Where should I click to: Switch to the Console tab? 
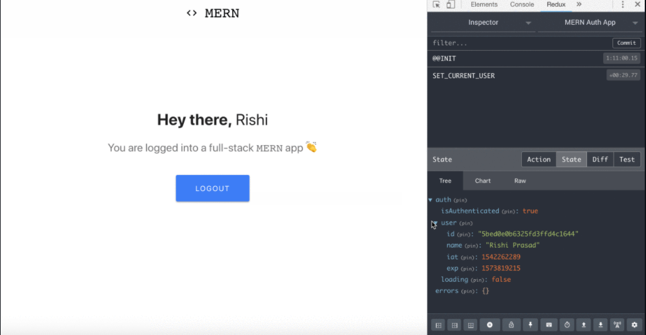click(x=522, y=4)
